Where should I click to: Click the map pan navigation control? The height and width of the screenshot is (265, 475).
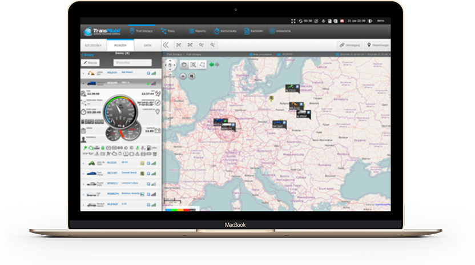(171, 65)
